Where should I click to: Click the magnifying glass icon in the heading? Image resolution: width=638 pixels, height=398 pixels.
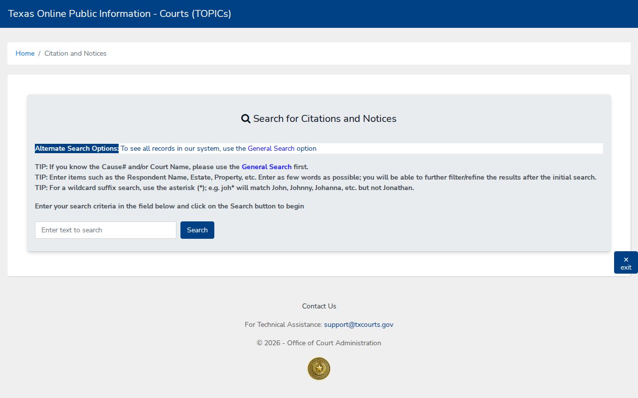(x=246, y=119)
